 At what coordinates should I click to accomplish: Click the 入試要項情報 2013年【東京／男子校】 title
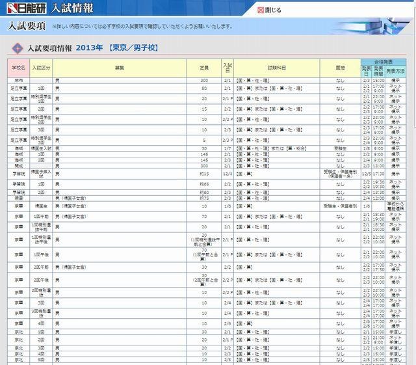point(93,47)
